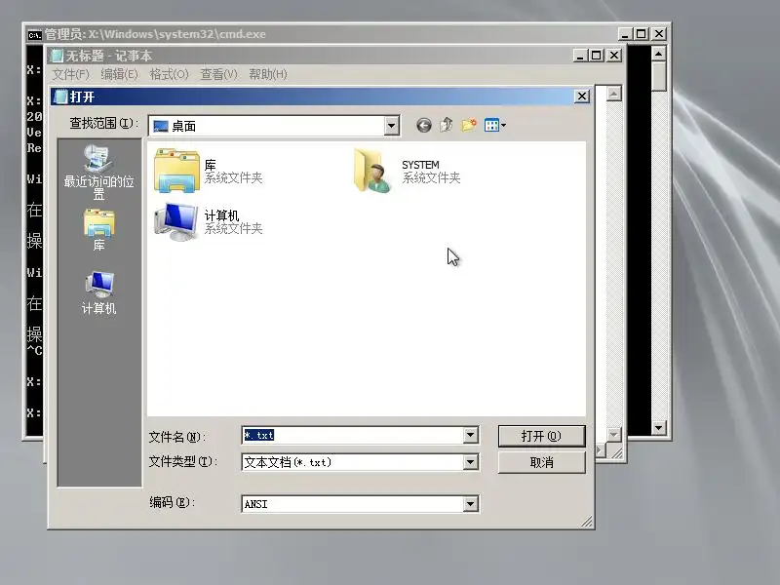Open the 查看(V) menu in Notepad
The height and width of the screenshot is (585, 780).
pos(218,75)
